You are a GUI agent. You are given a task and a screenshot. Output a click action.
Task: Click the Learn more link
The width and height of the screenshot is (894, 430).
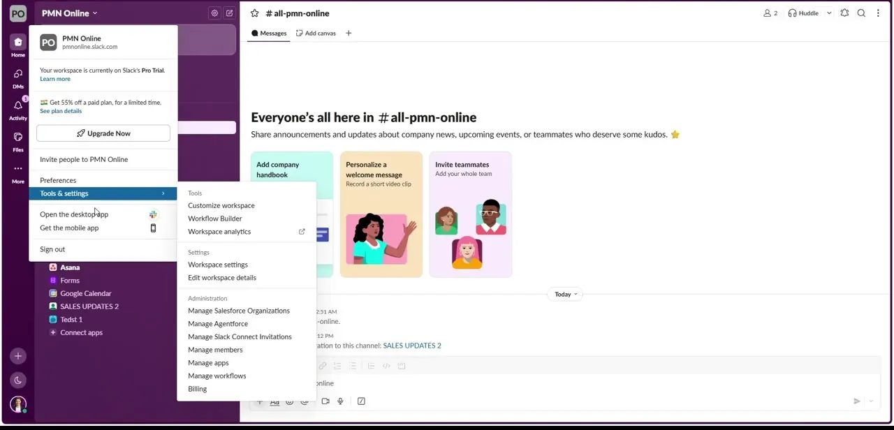(x=55, y=79)
